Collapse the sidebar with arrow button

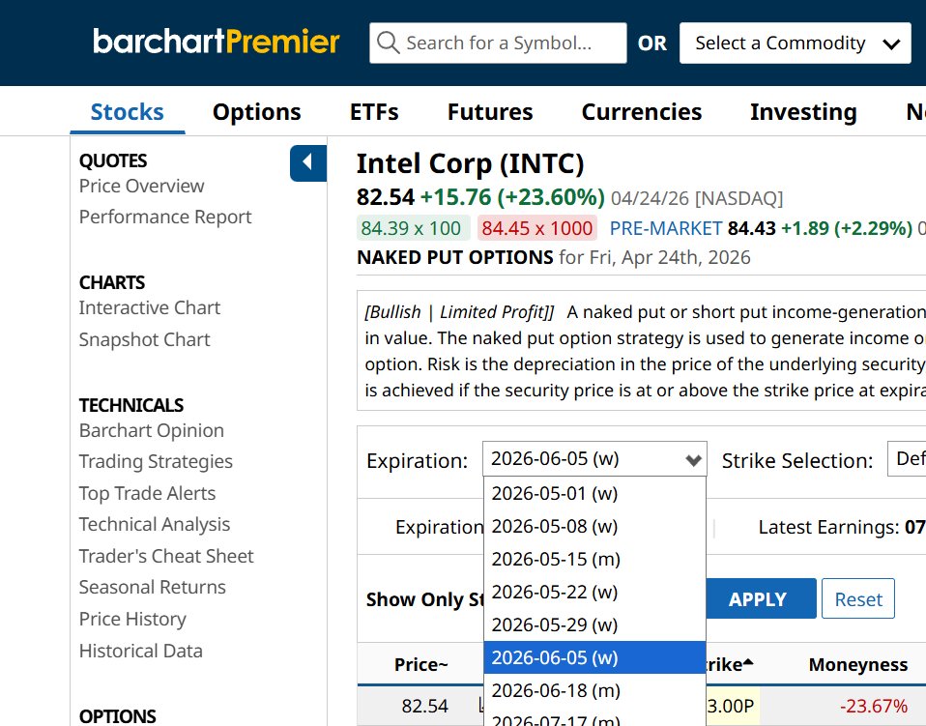pos(307,162)
